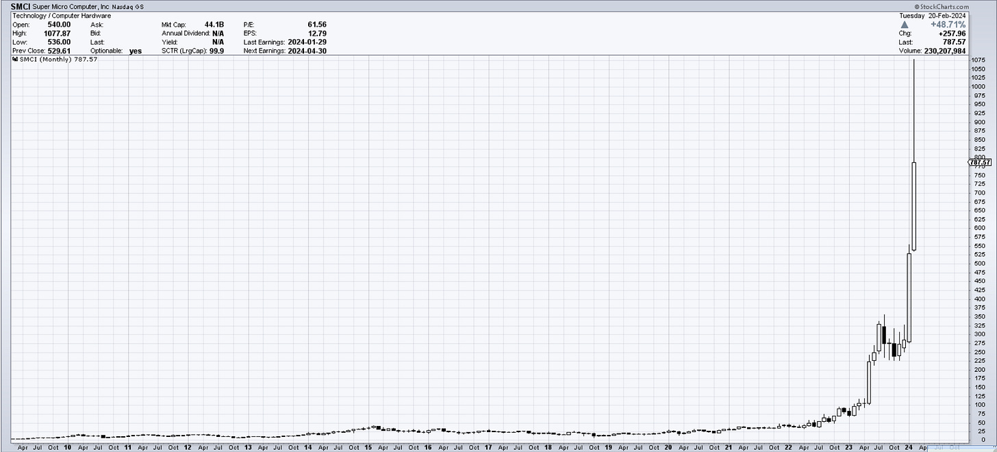This screenshot has height=452, width=997.
Task: Click the Mkt Cap value 44.1B
Action: (x=214, y=24)
